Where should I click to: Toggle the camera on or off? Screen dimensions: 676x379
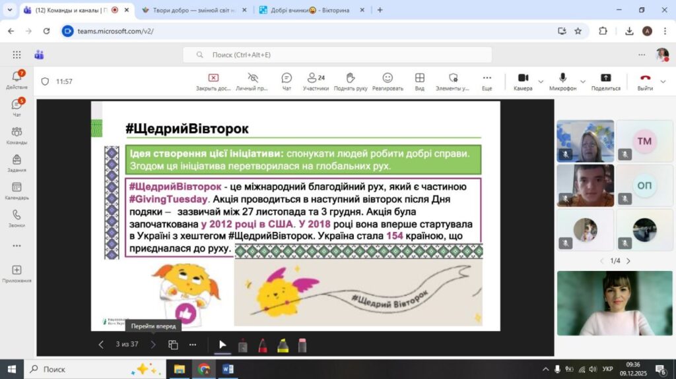tap(522, 81)
